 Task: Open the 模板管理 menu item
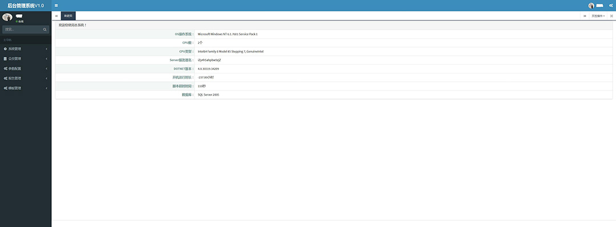click(x=26, y=88)
